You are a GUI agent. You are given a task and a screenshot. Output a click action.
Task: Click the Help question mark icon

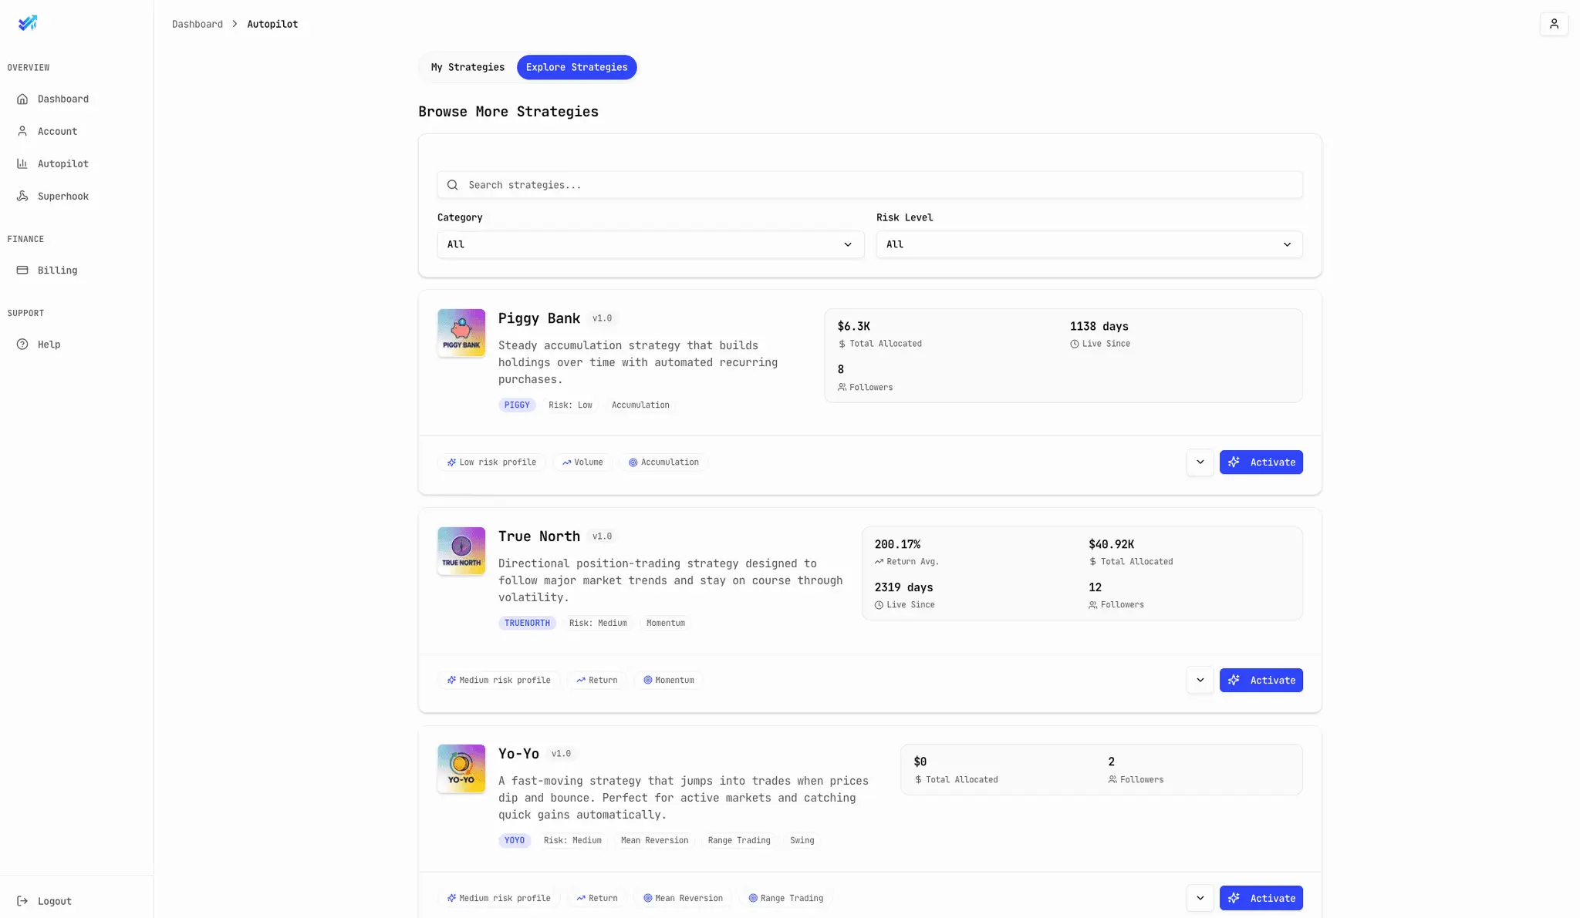(x=22, y=344)
